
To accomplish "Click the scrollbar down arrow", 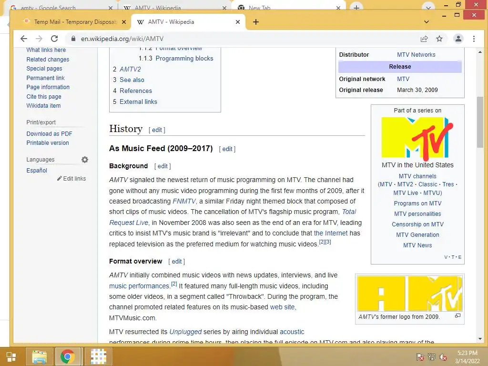I will [x=480, y=339].
